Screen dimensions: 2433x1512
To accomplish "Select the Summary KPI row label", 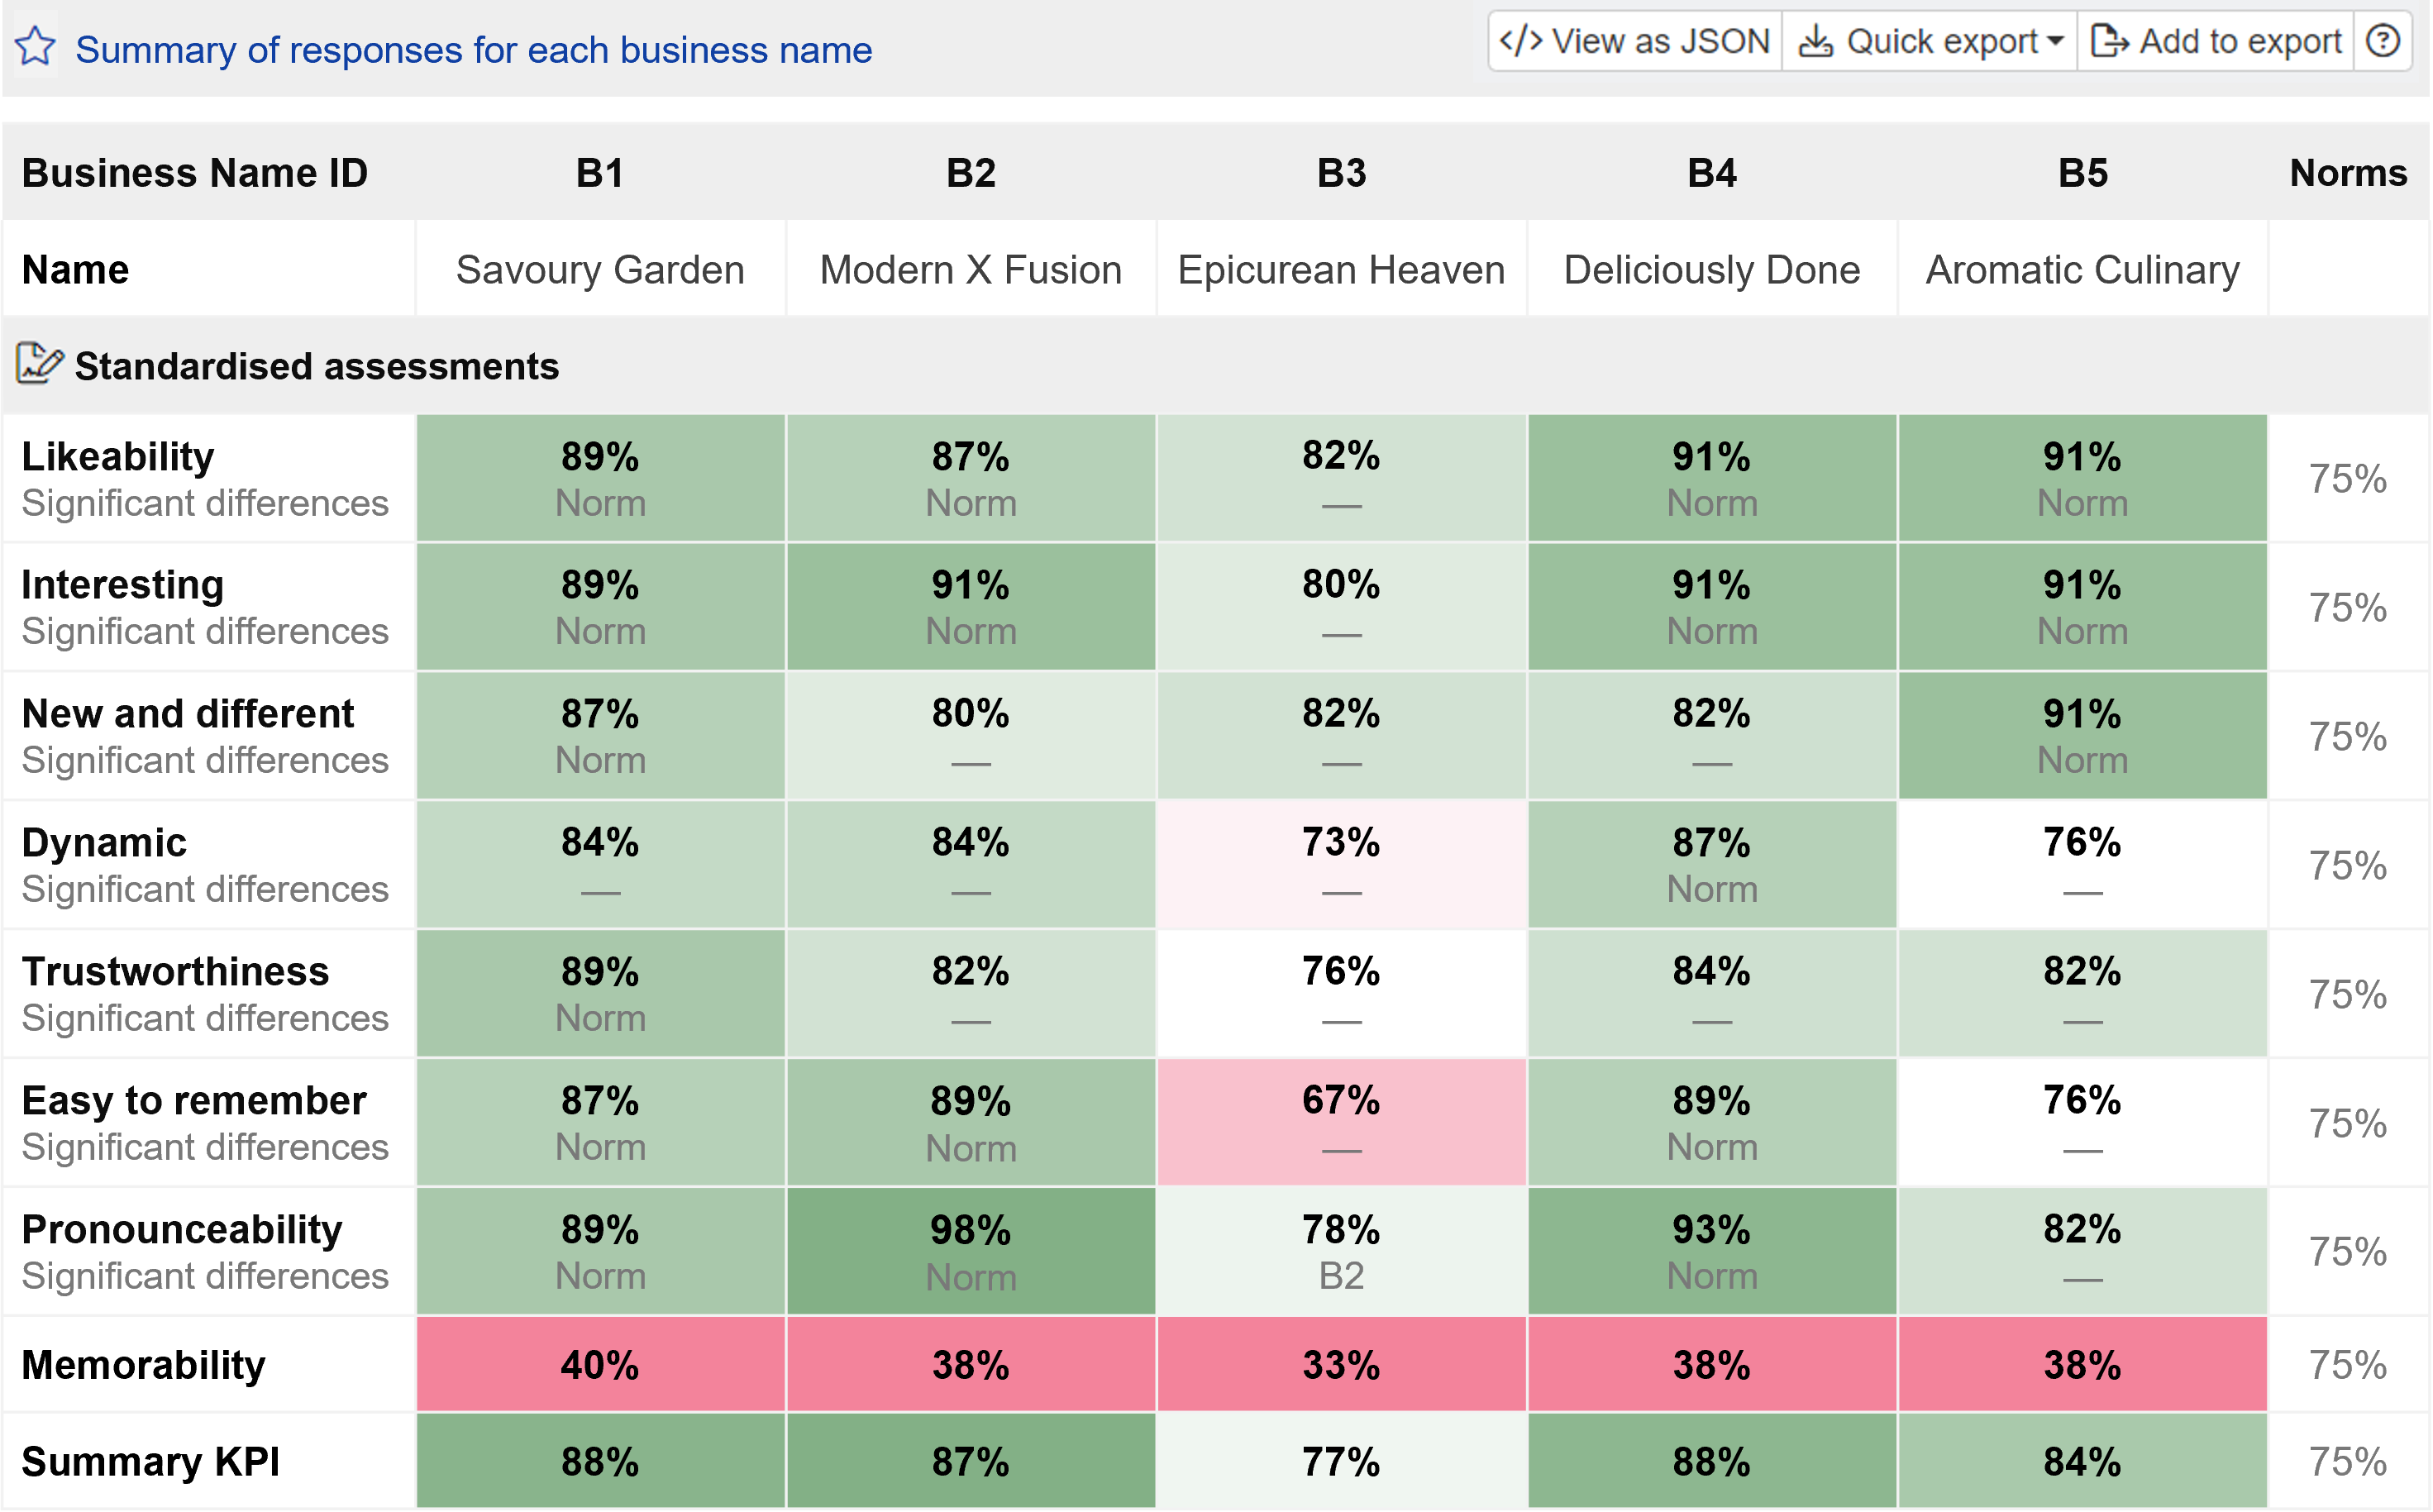I will [x=150, y=1462].
